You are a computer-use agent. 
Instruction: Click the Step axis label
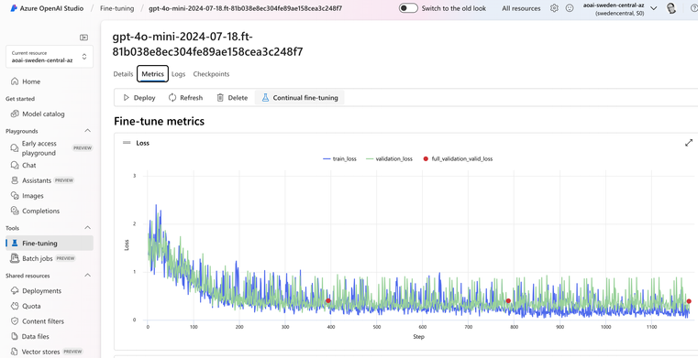point(418,337)
